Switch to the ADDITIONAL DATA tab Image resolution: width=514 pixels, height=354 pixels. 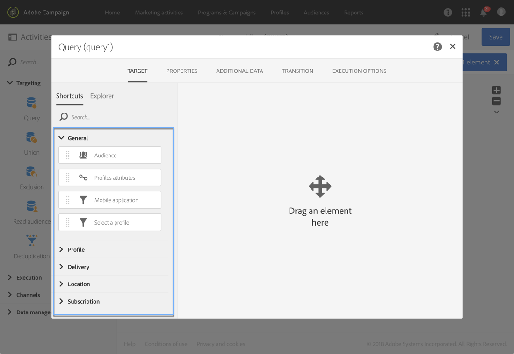pos(239,71)
